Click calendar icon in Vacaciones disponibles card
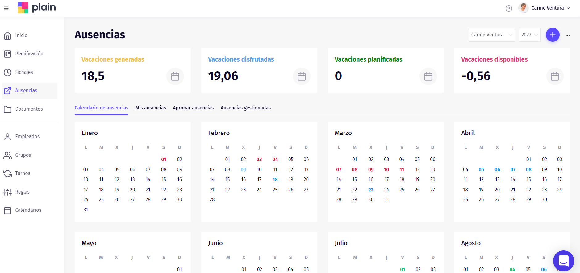 (555, 76)
